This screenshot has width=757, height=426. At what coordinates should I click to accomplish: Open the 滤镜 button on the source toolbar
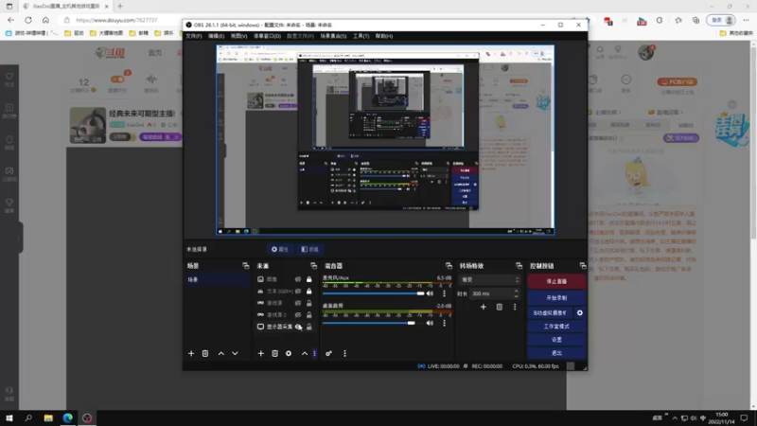pyautogui.click(x=310, y=249)
